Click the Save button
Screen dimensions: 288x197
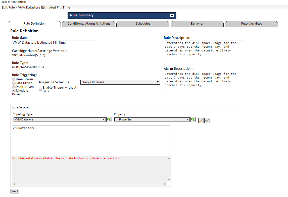[x=15, y=191]
